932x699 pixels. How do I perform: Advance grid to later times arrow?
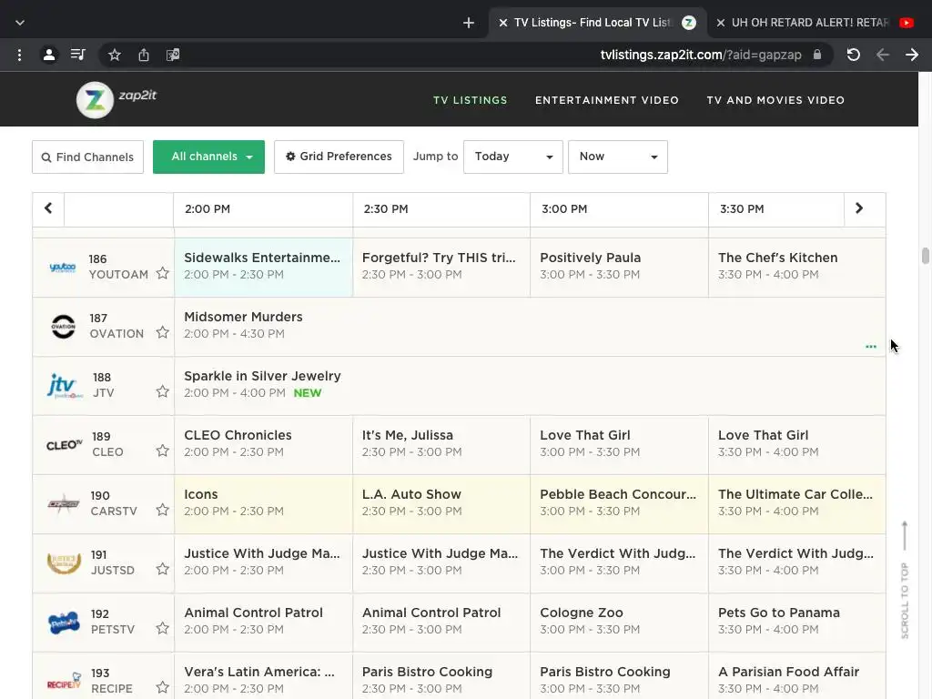click(x=859, y=208)
